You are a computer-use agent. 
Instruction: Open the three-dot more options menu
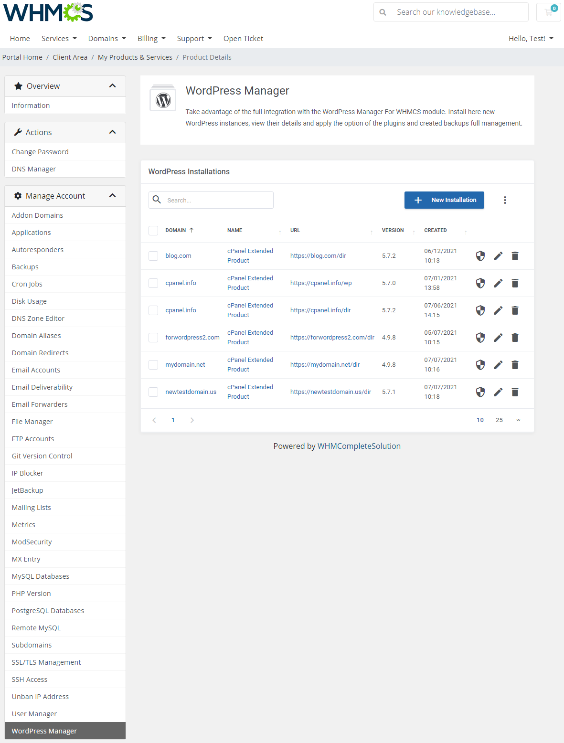pyautogui.click(x=505, y=200)
